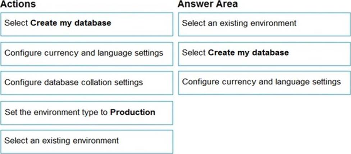Click the 'Select Create my database' action box

86,24
